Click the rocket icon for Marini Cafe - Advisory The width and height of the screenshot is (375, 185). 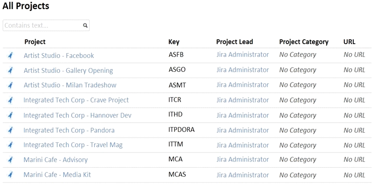click(10, 160)
